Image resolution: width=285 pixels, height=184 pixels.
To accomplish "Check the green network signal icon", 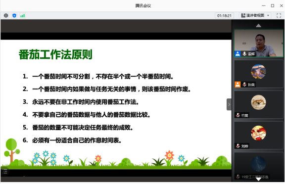I will coord(23,16).
